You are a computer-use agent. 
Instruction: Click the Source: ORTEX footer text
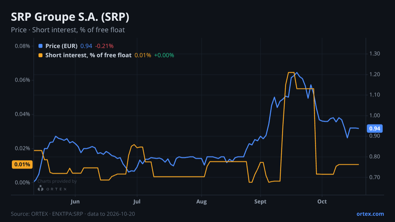(73, 214)
